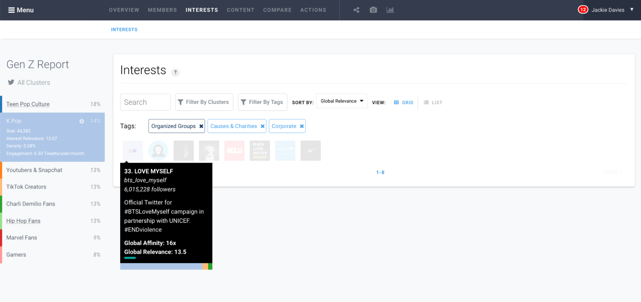Select the Teen Pop Culture cluster
Viewport: 641px width, 302px height.
(x=53, y=104)
